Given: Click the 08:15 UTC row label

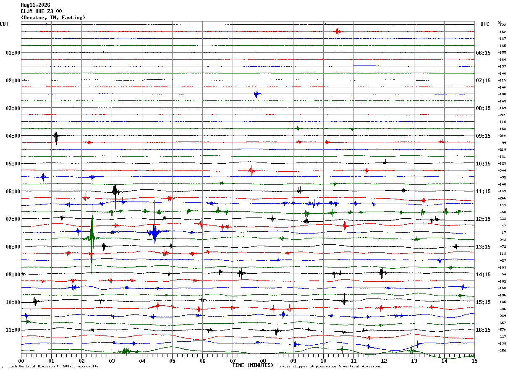Looking at the screenshot, I should (x=483, y=108).
